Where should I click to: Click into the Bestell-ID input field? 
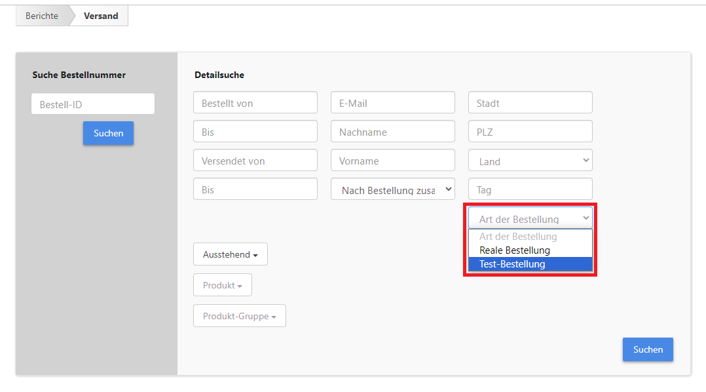[92, 104]
